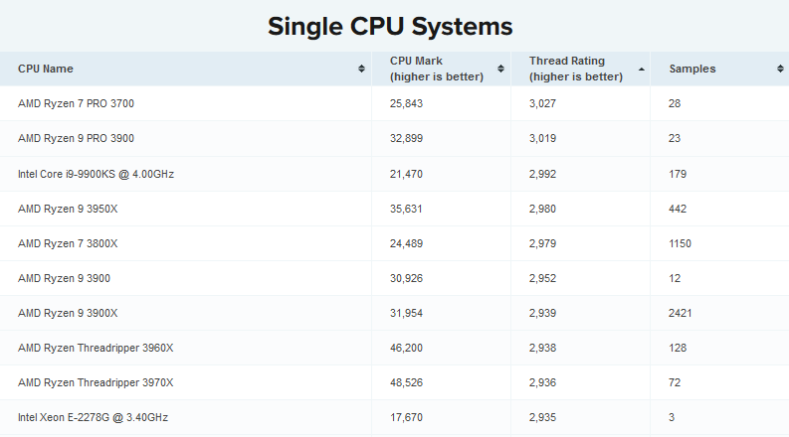The height and width of the screenshot is (437, 789).
Task: Select AMD Ryzen Threadripper 3970X entry
Action: coord(96,382)
